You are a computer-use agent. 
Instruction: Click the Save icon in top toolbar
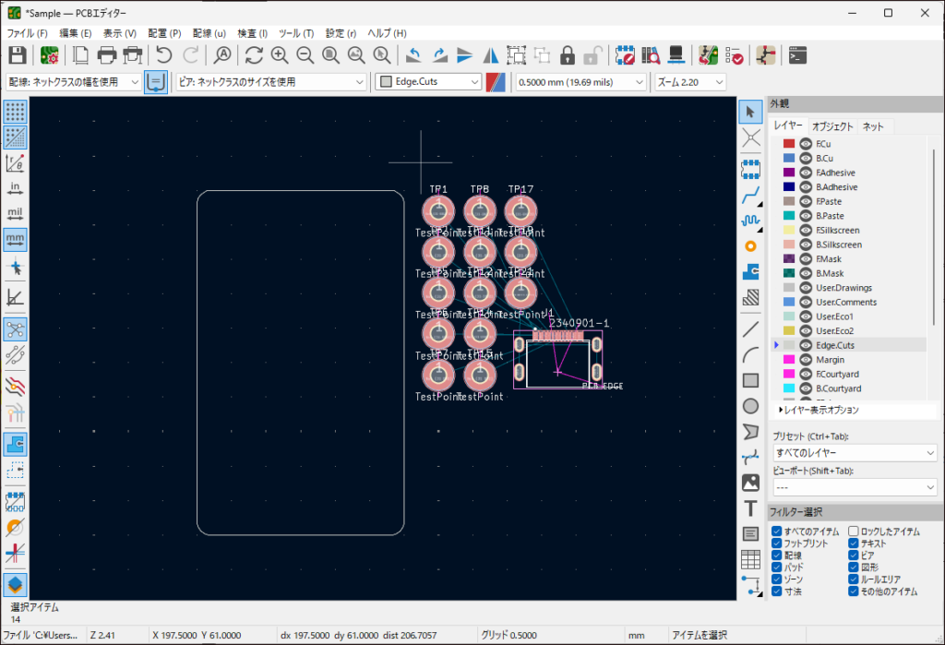coord(17,54)
